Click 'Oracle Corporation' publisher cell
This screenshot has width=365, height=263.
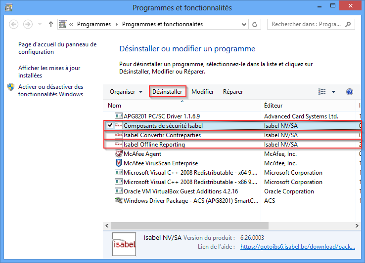click(x=289, y=191)
